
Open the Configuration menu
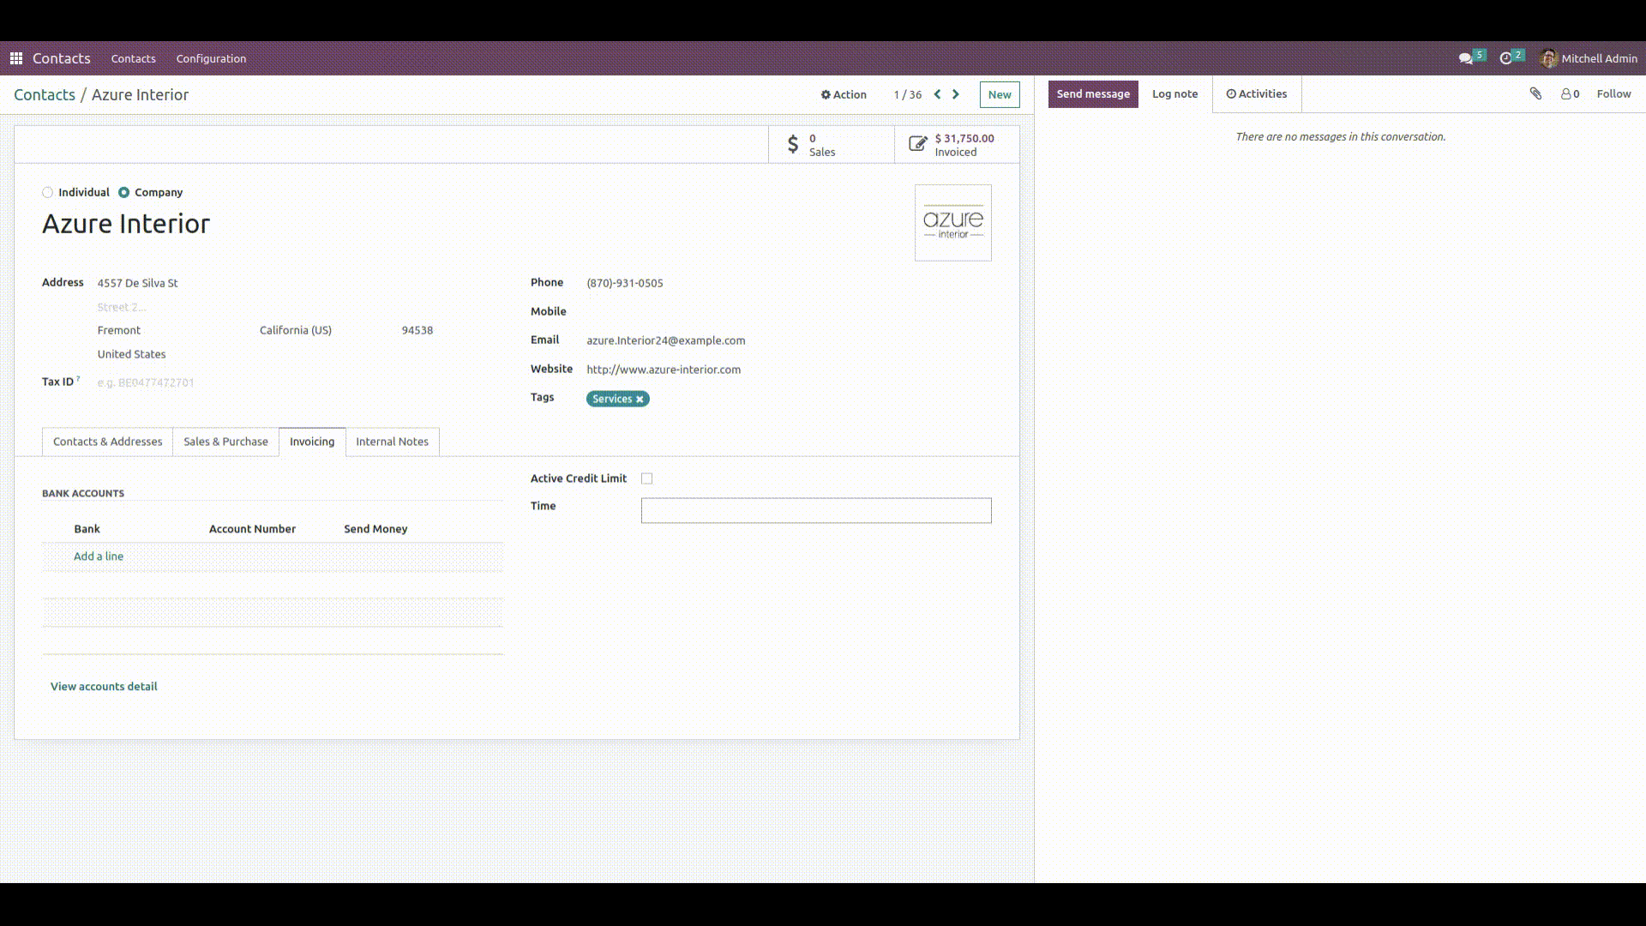point(211,58)
